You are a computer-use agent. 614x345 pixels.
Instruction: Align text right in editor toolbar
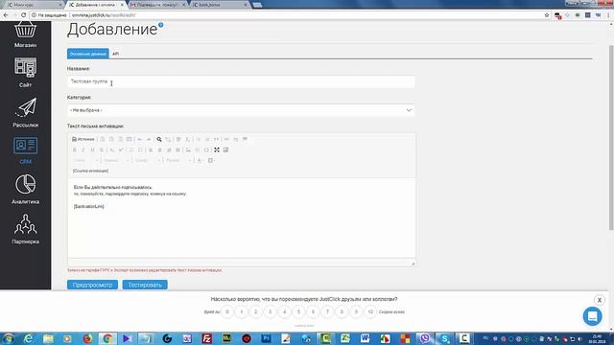(x=169, y=149)
